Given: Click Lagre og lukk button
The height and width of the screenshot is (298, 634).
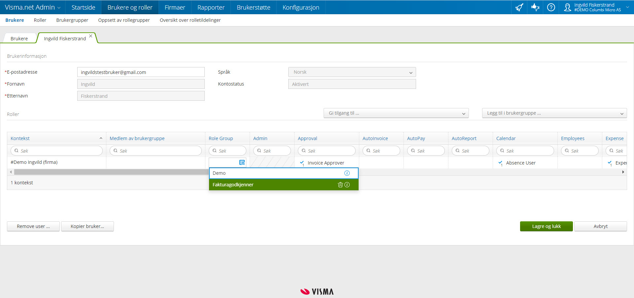Looking at the screenshot, I should (x=546, y=226).
